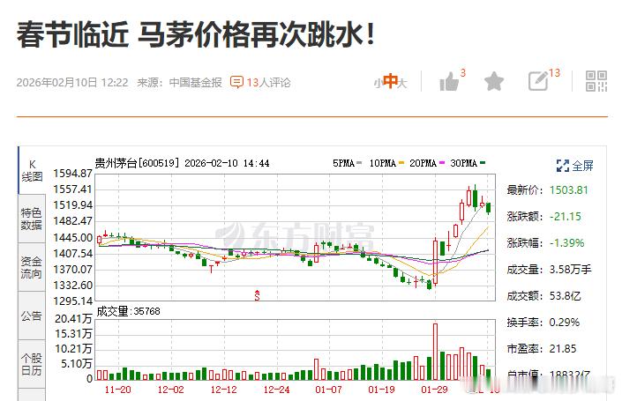Click the P/E ratio value 21.85
Screen dimensions: 622x401
pyautogui.click(x=563, y=349)
